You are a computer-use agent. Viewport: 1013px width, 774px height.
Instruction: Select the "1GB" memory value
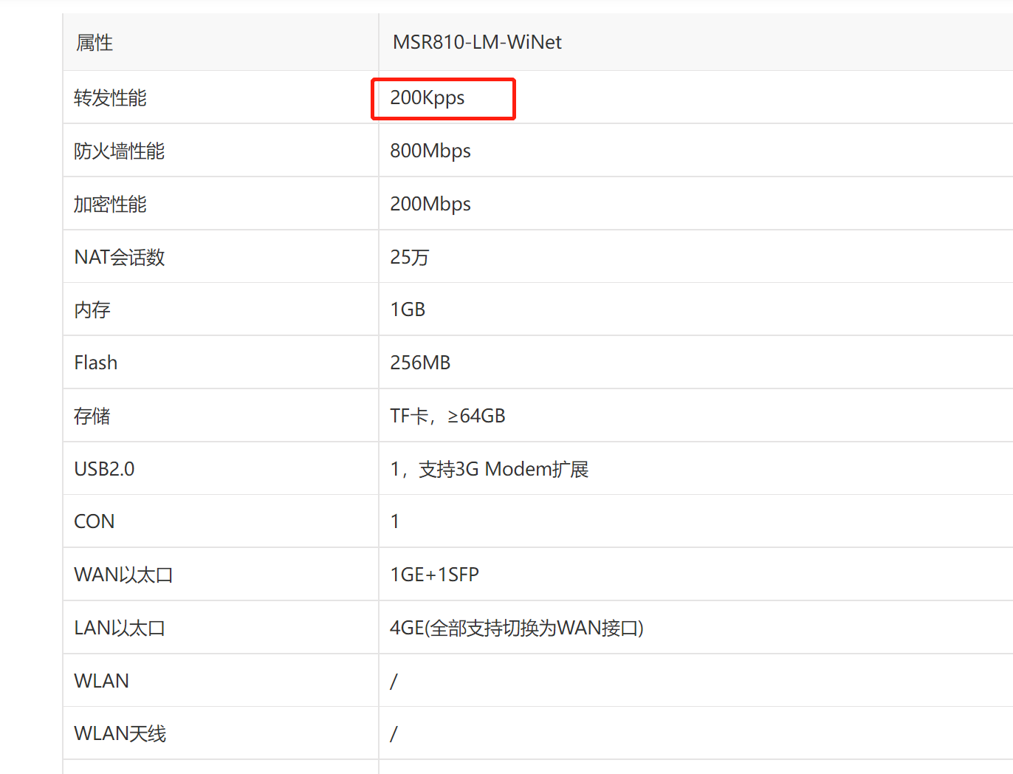[408, 309]
